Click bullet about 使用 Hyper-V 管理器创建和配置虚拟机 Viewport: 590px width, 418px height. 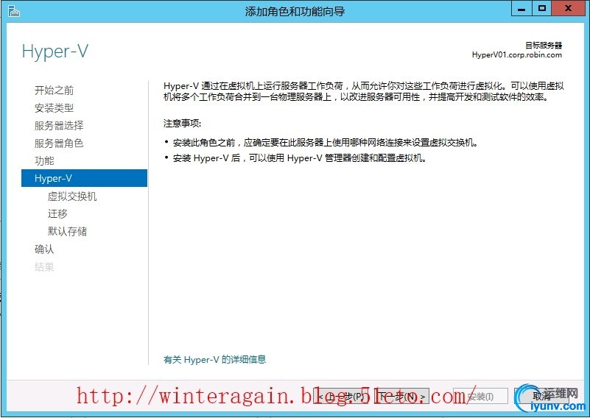(300, 158)
